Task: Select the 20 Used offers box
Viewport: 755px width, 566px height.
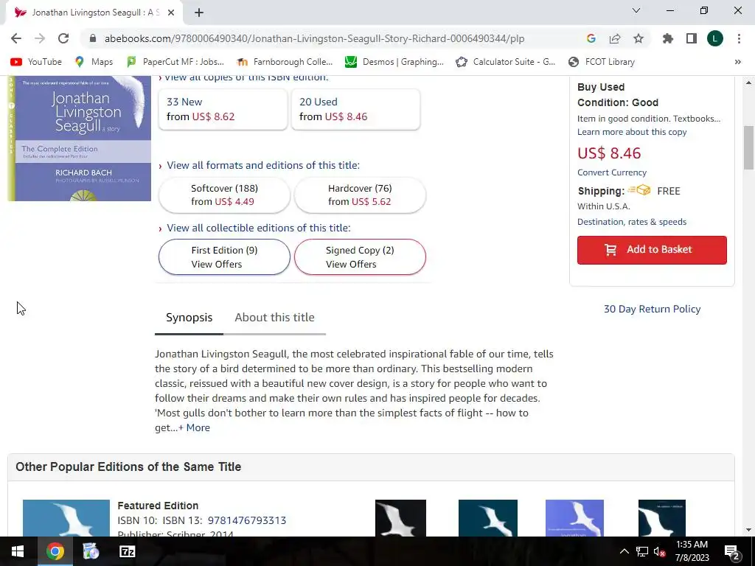Action: click(x=356, y=109)
